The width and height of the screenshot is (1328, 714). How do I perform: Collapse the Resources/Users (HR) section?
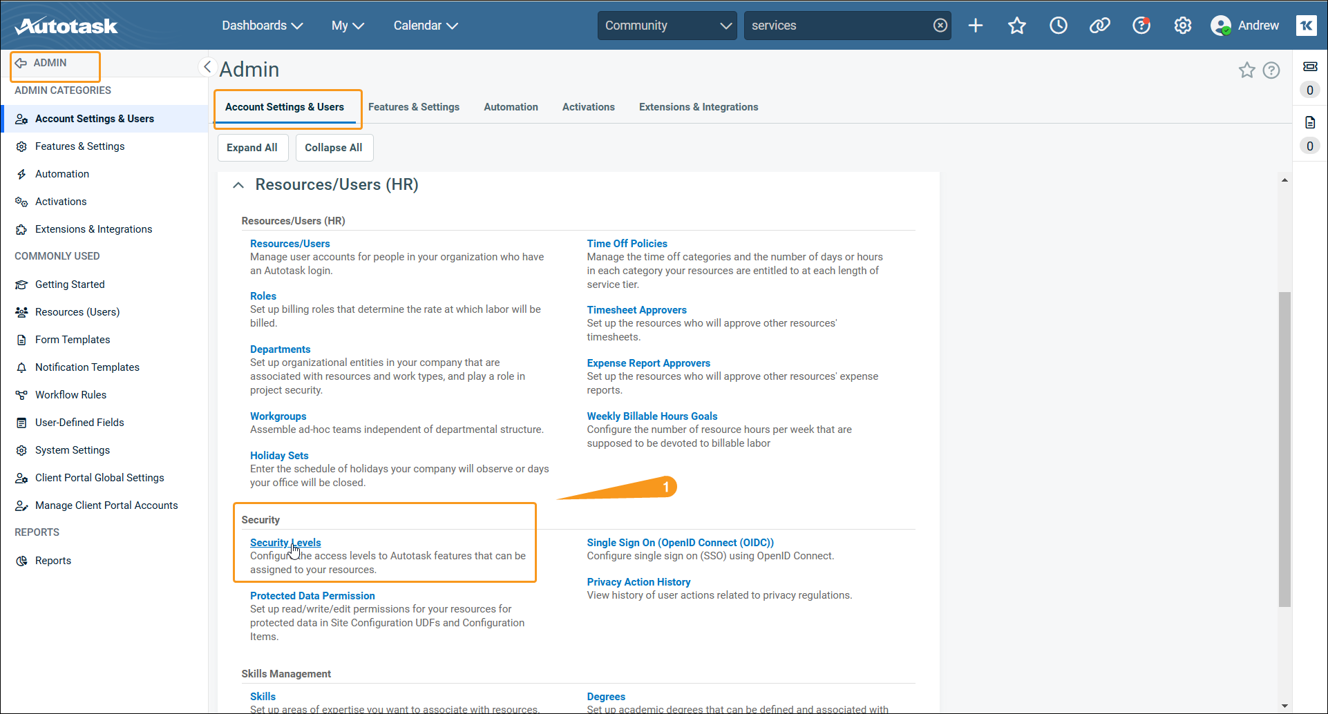[238, 185]
